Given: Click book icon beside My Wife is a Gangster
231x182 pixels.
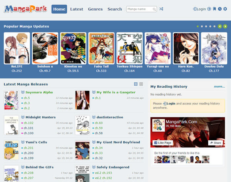Looking at the screenshot, I should click(94, 92).
